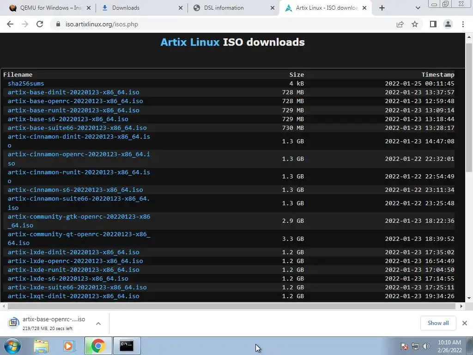Download artix-cinnamon-runit ISO
The width and height of the screenshot is (473, 355).
pyautogui.click(x=79, y=177)
